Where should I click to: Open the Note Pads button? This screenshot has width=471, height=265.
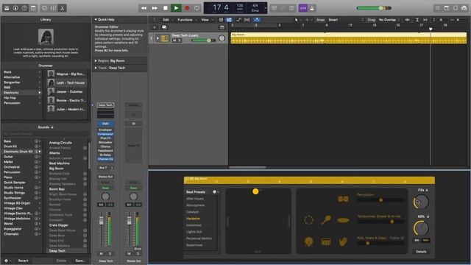pyautogui.click(x=447, y=8)
